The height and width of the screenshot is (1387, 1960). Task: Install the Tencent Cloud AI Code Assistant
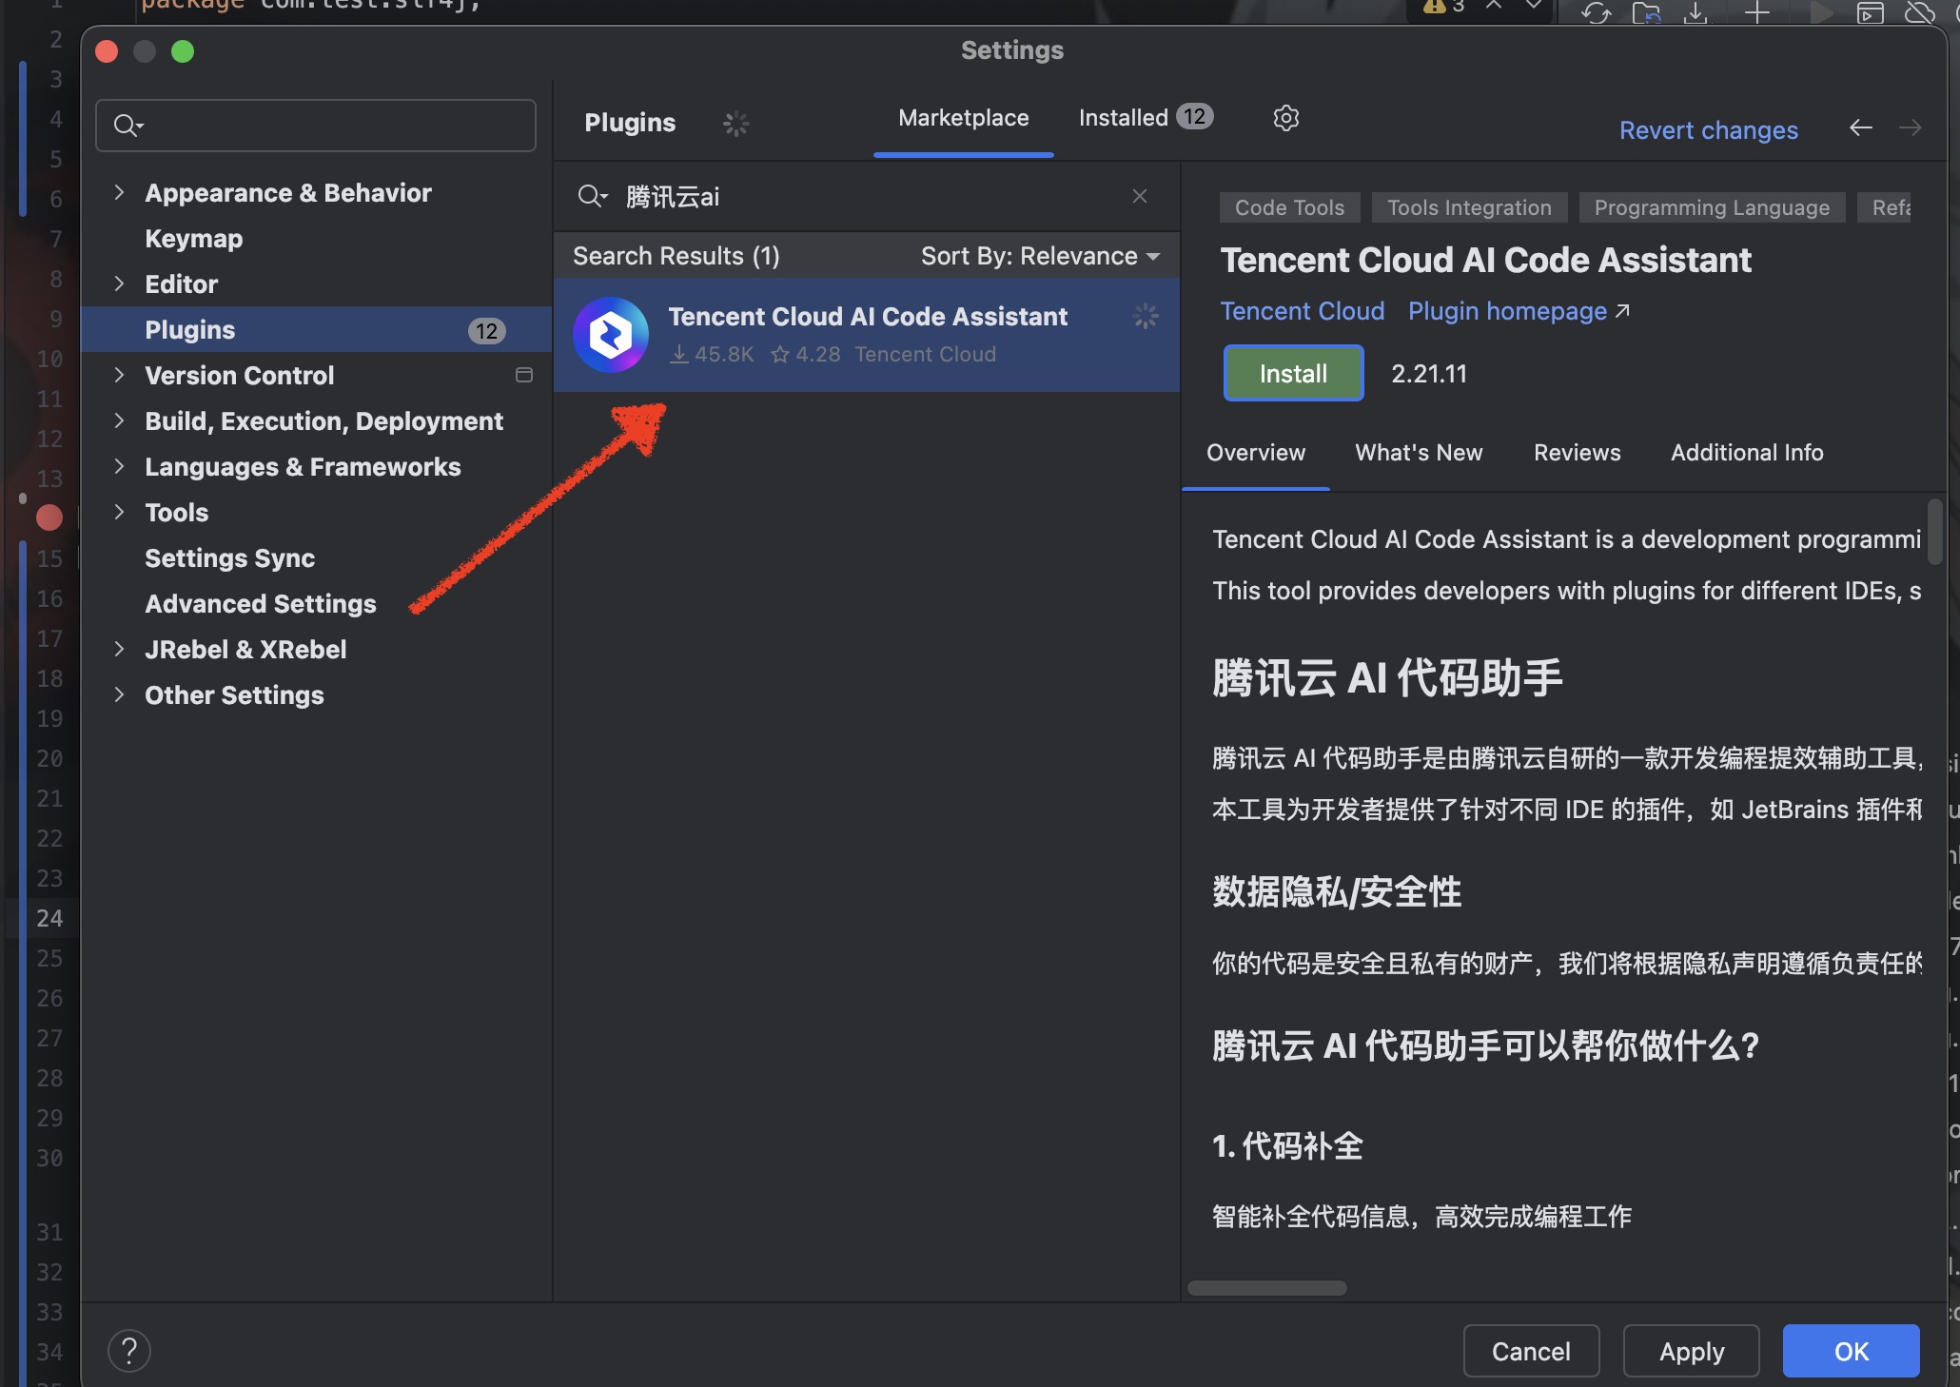click(1293, 373)
